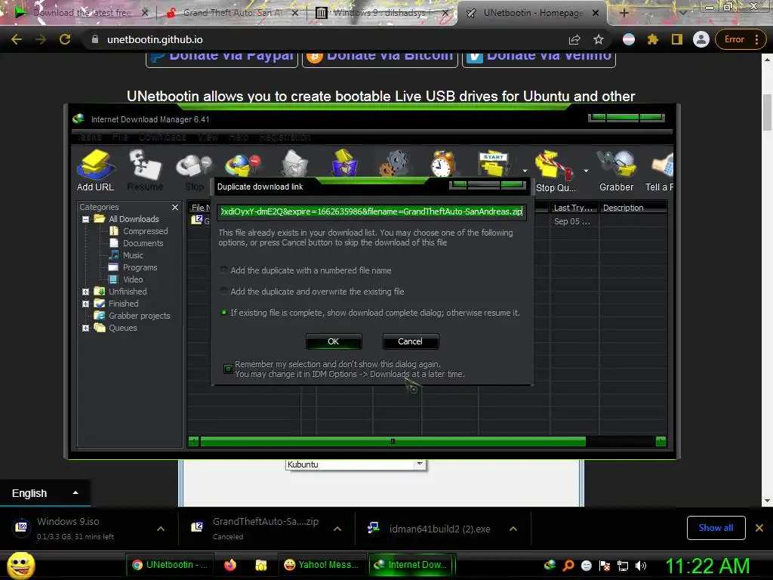
Task: Click Cancel in Duplicate download link dialog
Action: pos(410,341)
